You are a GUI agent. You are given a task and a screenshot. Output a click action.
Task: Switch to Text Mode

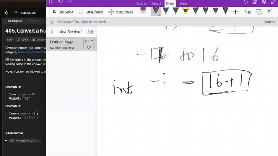[x=63, y=12]
